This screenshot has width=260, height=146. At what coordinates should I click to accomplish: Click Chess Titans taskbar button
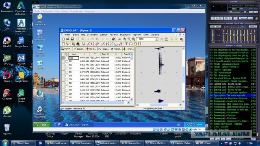click(x=23, y=143)
